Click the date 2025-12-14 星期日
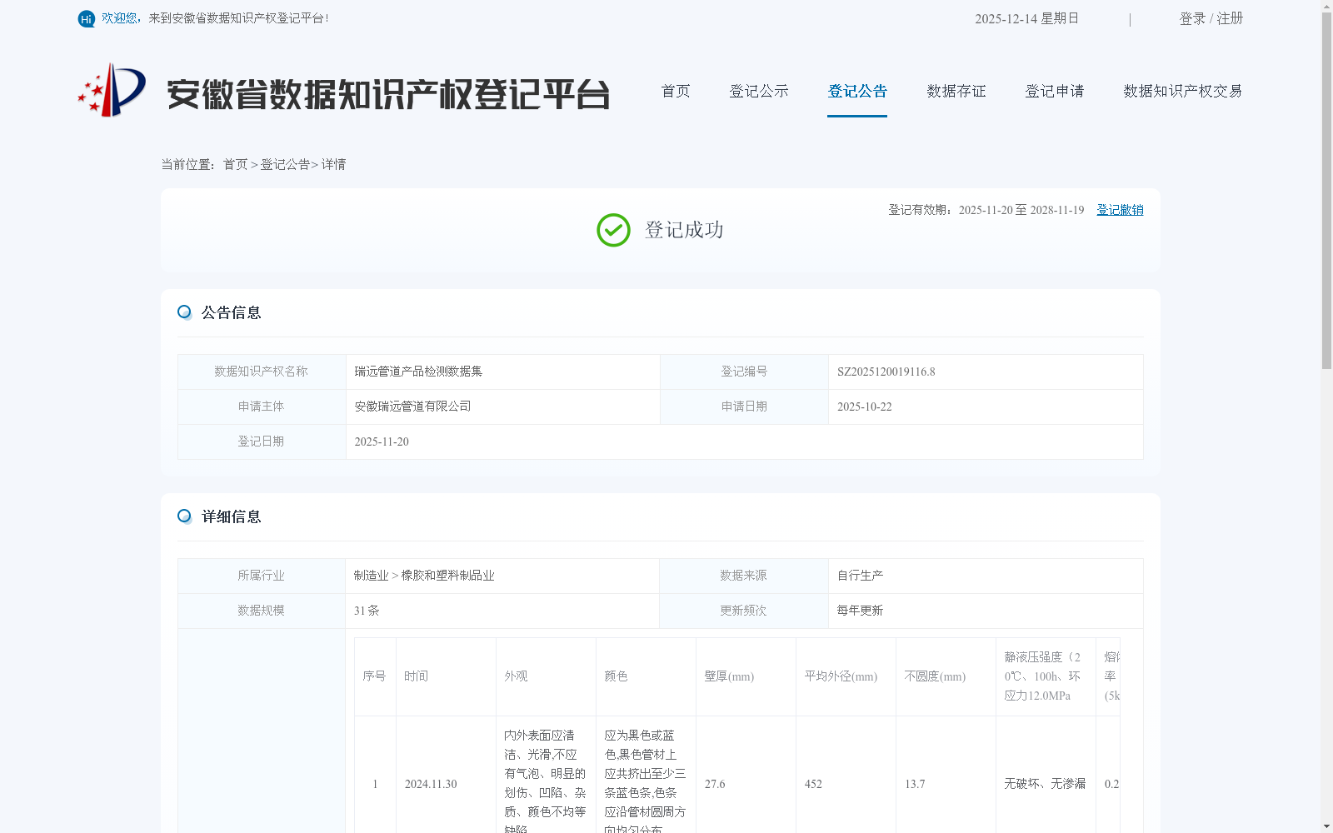This screenshot has height=833, width=1333. (1026, 18)
